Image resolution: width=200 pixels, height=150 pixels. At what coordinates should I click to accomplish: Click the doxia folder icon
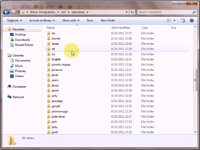(48, 44)
